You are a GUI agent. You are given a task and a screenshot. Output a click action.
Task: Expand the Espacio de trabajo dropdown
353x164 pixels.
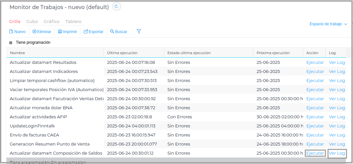[x=328, y=24]
